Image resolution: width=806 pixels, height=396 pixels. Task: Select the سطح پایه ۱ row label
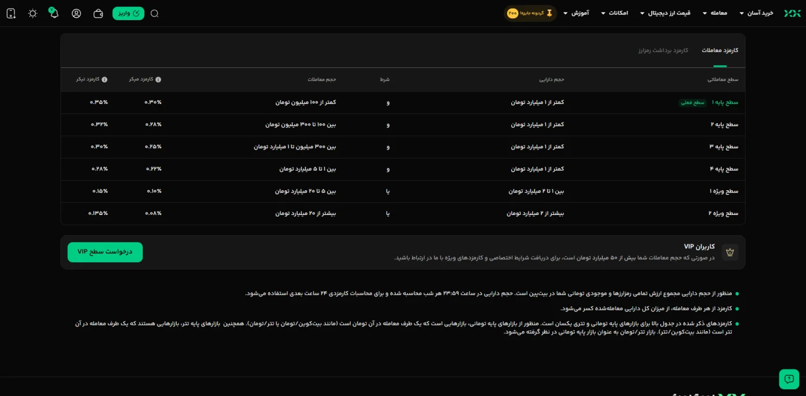click(x=725, y=102)
